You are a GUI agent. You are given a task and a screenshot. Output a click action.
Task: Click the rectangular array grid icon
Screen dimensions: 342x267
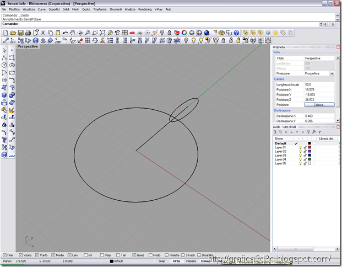point(88,40)
